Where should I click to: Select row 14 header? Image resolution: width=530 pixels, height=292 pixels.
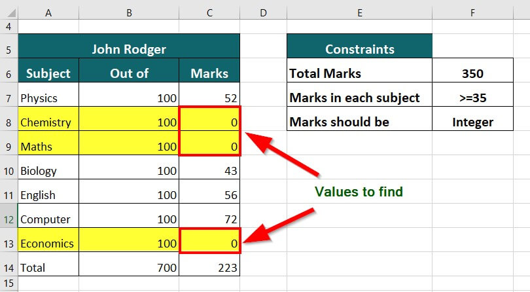(9, 264)
